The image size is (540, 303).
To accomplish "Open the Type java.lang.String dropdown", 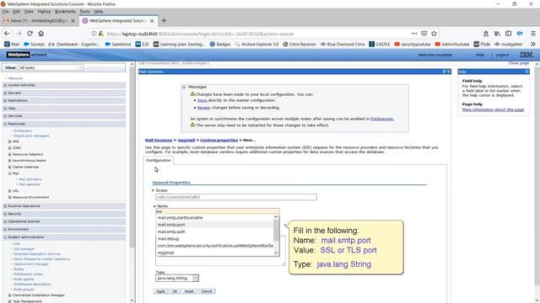I will pos(177,278).
